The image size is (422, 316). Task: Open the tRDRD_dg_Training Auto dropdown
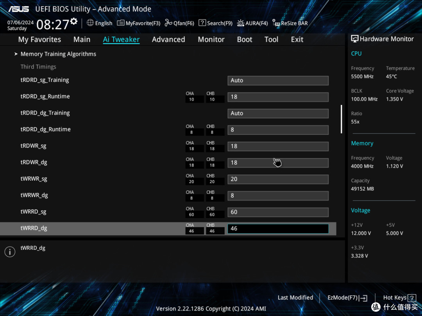pos(278,114)
